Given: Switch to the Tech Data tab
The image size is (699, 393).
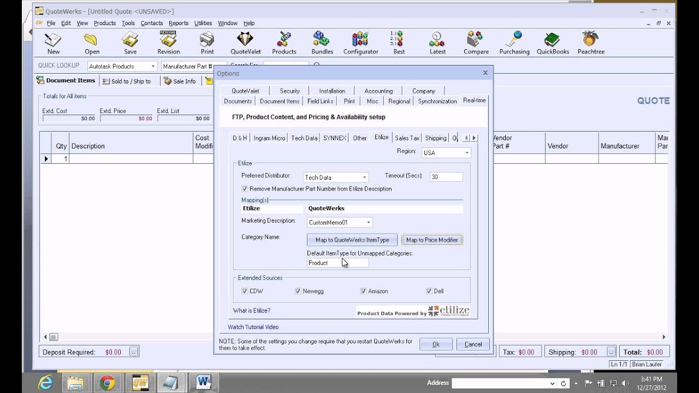Looking at the screenshot, I should (x=304, y=138).
